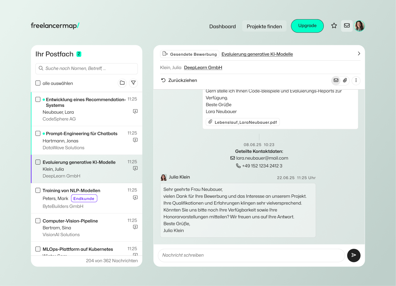The width and height of the screenshot is (396, 286).
Task: Archive the Prompt-Engineering für Chatbots message
Action: pos(135,140)
